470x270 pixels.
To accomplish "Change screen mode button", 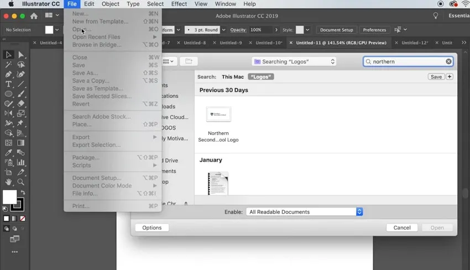I will click(x=14, y=239).
